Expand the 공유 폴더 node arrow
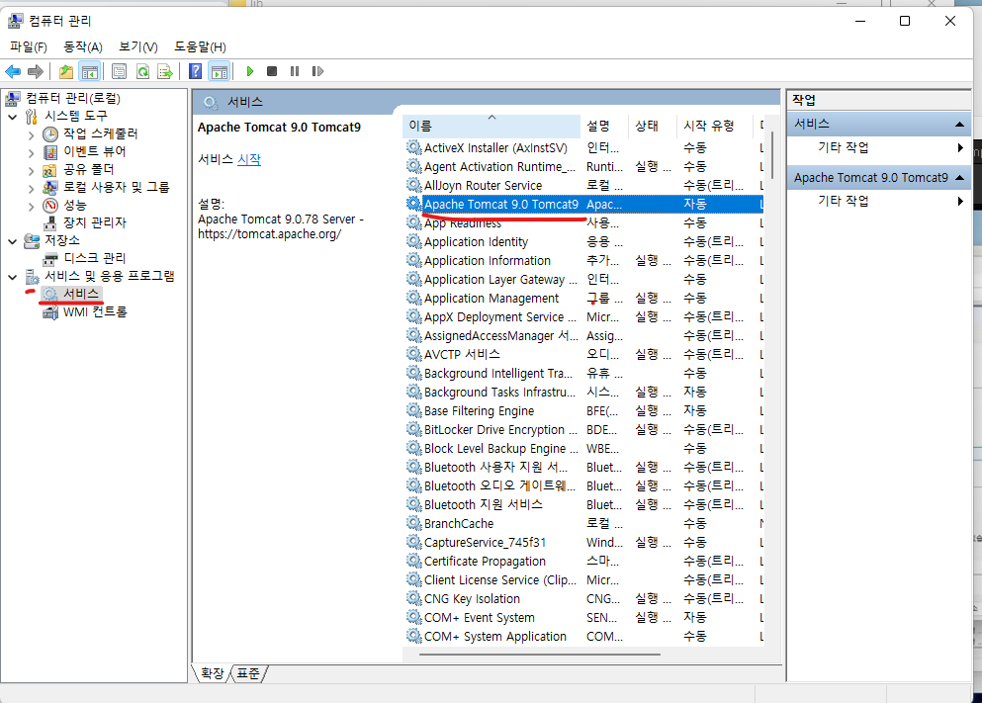This screenshot has height=703, width=982. (32, 170)
